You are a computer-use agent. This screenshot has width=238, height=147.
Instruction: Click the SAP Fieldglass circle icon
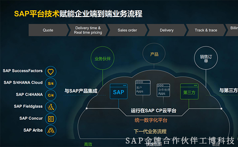point(51,107)
